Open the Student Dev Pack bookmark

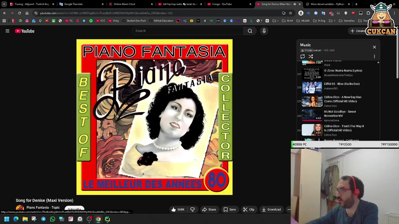coord(134,21)
